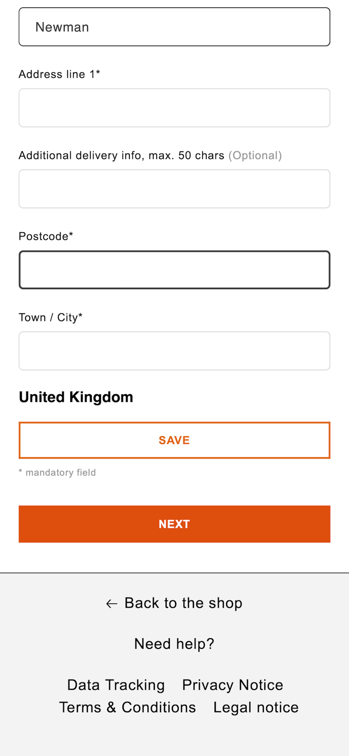Click the Address line 1 label

coord(59,74)
